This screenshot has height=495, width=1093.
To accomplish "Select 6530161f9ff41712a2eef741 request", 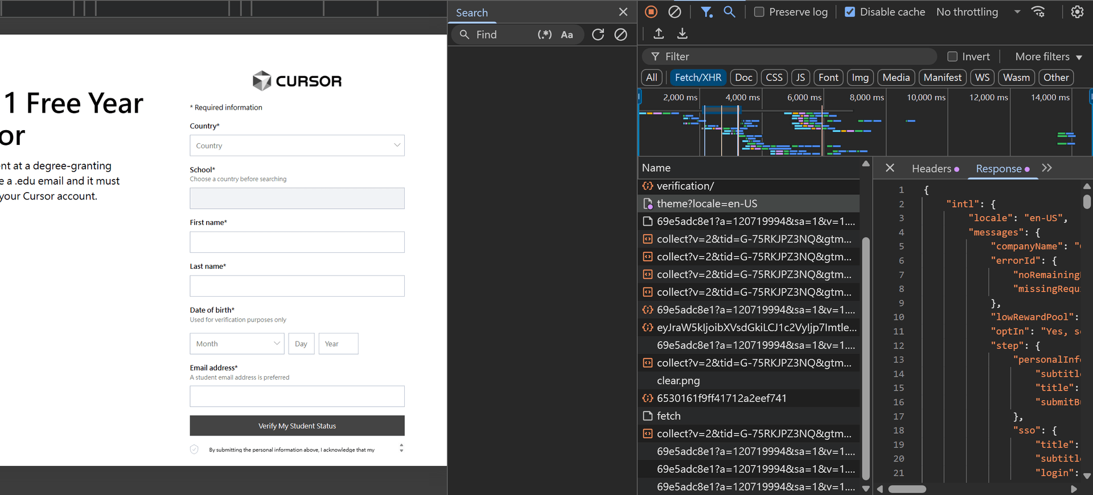I will click(749, 398).
